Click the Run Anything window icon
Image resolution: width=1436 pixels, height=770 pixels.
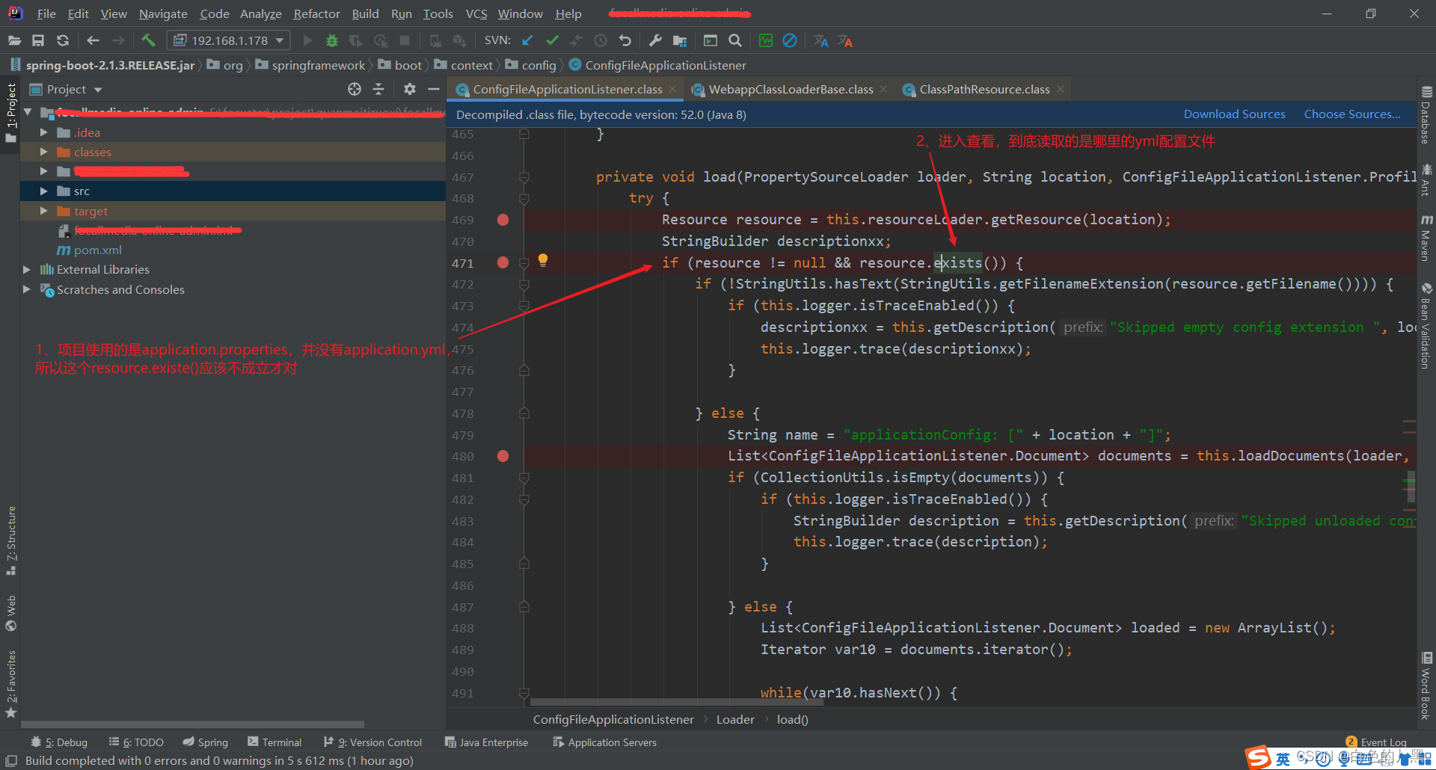[711, 40]
